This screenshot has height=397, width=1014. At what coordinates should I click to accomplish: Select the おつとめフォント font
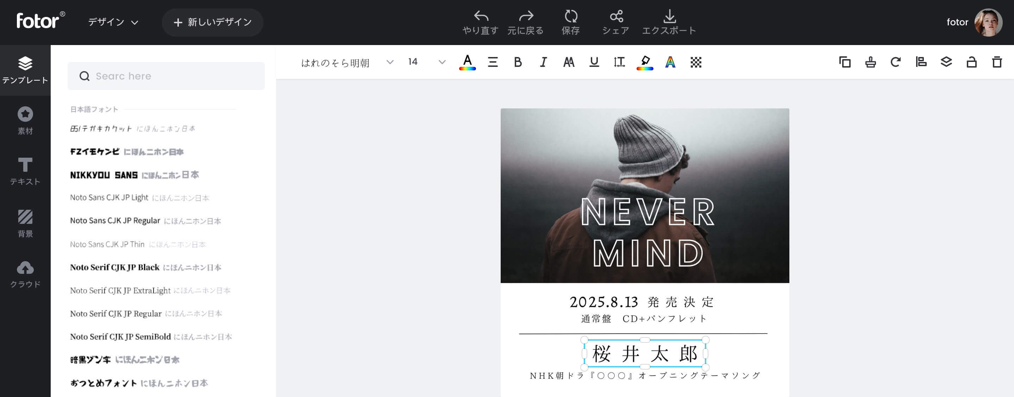pos(139,383)
